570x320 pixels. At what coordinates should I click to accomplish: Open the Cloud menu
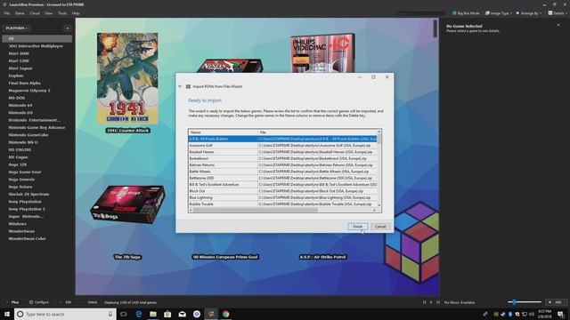(x=35, y=13)
